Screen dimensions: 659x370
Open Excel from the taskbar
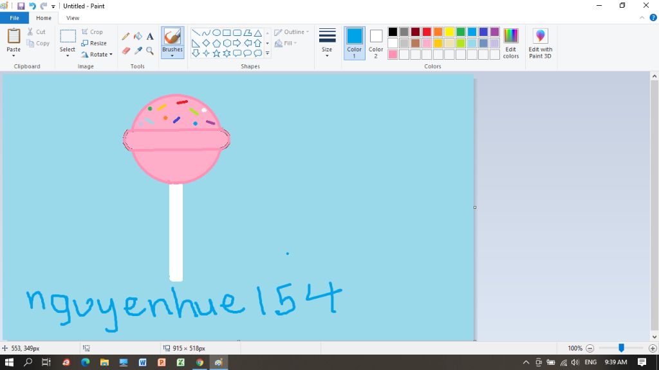tap(181, 362)
